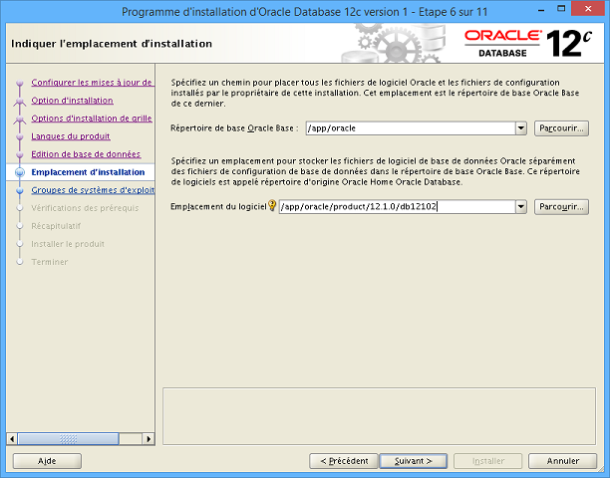610x478 pixels.
Task: Click the Répertoire de base Oracle Base label
Action: pos(234,128)
